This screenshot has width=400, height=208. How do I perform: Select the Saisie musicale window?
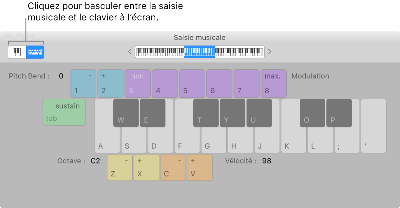[x=199, y=37]
